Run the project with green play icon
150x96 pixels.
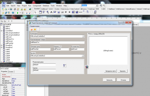coord(18,13)
